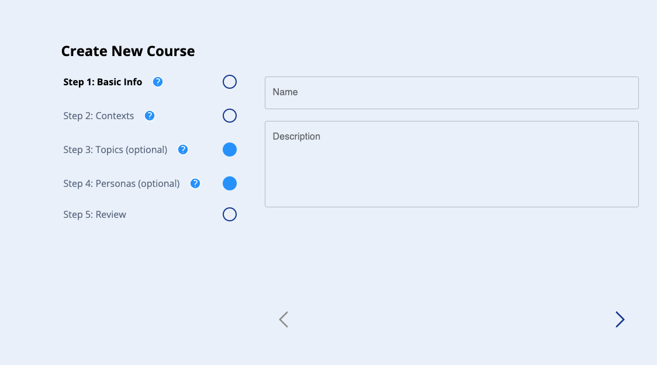Click the help icon beside Step 1: Basic Info
The height and width of the screenshot is (365, 657).
158,82
